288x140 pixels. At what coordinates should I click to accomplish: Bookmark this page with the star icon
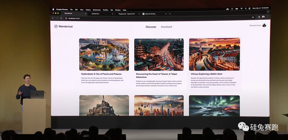(x=253, y=17)
